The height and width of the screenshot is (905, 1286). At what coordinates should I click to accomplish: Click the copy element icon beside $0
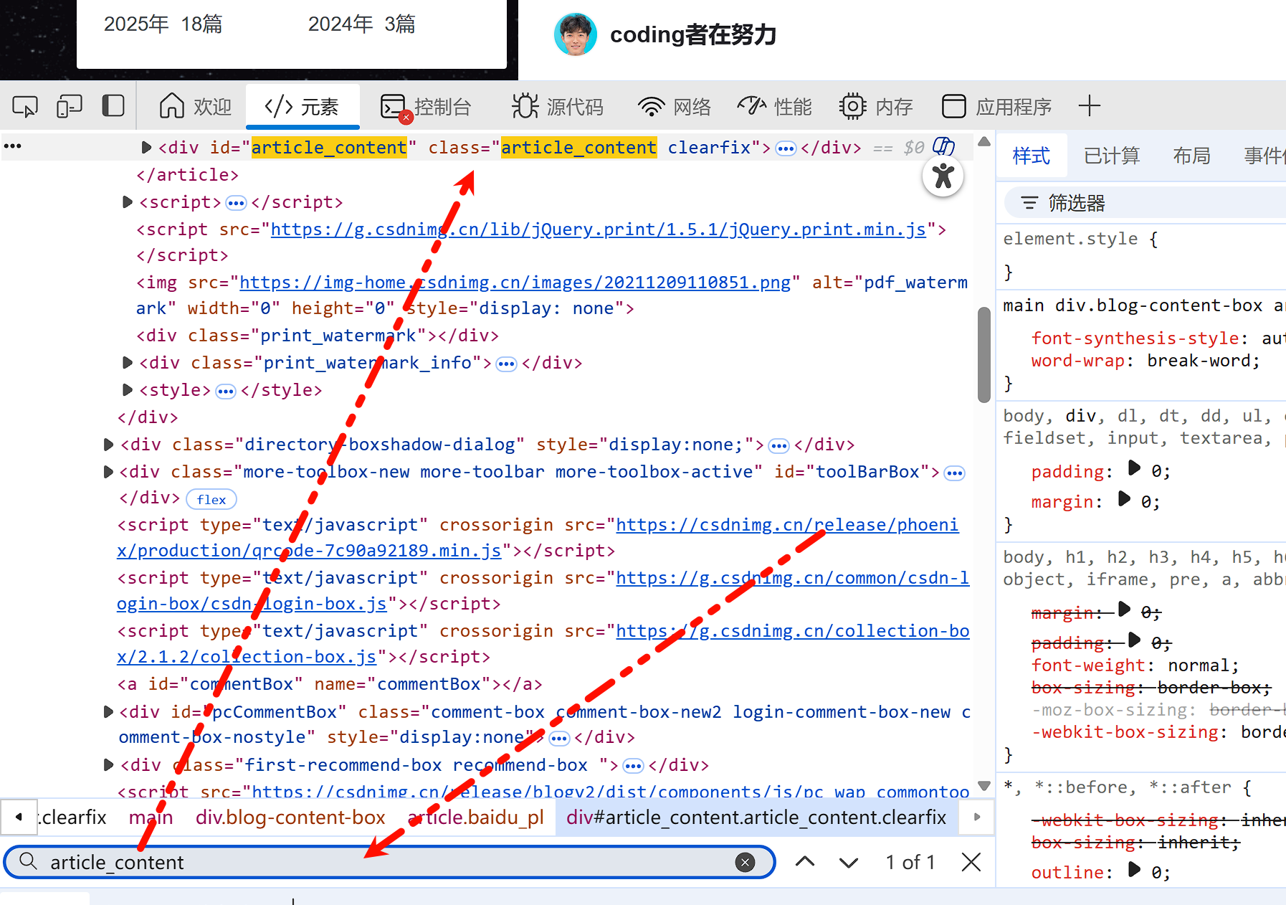tap(943, 146)
